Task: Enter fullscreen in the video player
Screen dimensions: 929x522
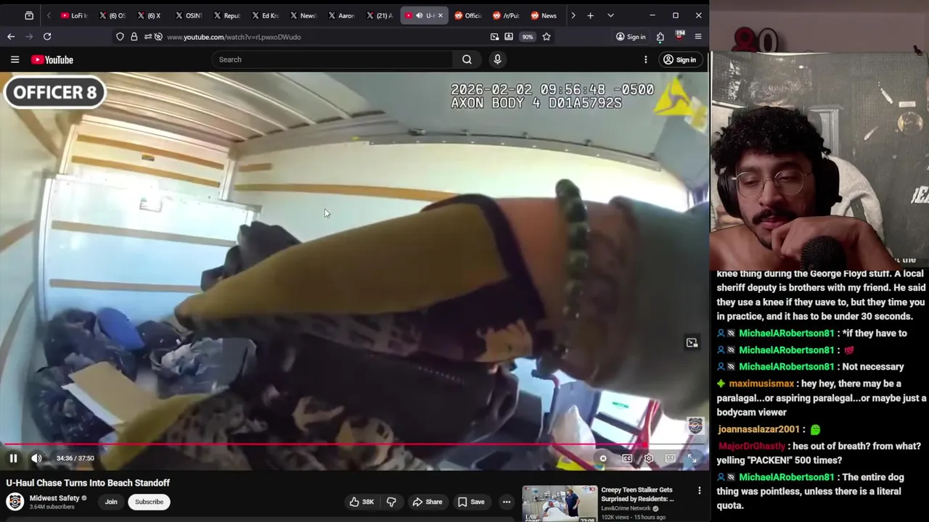Action: (x=692, y=458)
